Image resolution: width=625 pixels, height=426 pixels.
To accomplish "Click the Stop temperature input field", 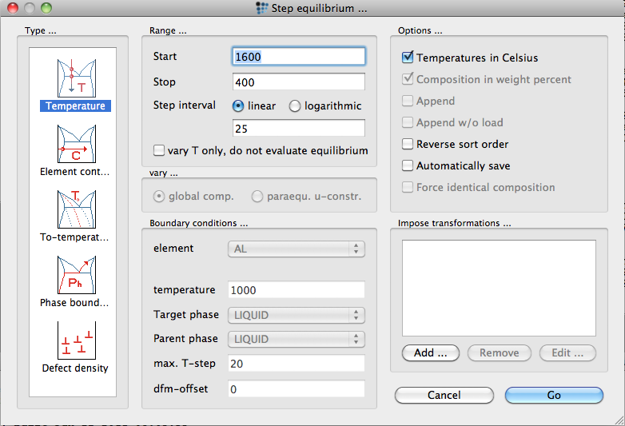I will tap(298, 82).
